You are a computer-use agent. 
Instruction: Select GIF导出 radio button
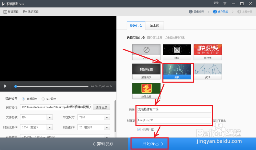(43, 99)
